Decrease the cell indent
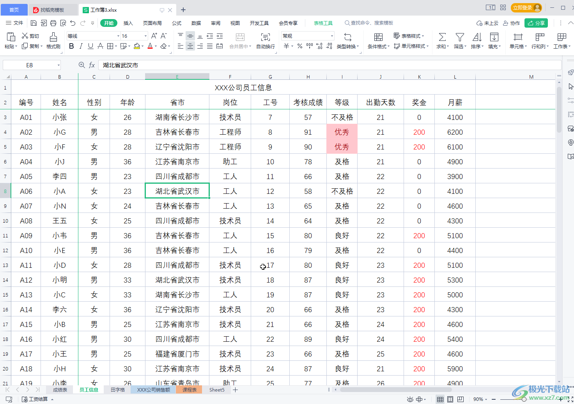Screen dimensions: 574x404 [x=210, y=36]
